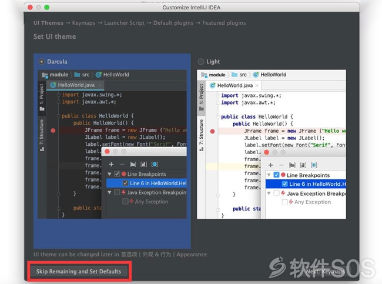Click the Light preview thumbnail image

coord(272,144)
